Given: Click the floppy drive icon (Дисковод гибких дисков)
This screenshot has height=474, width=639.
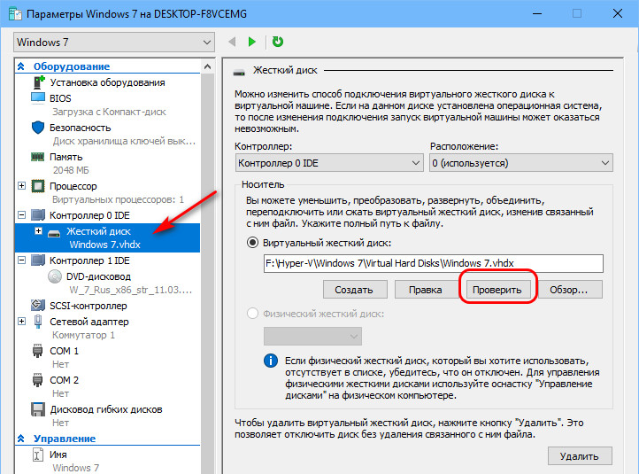Looking at the screenshot, I should (38, 409).
